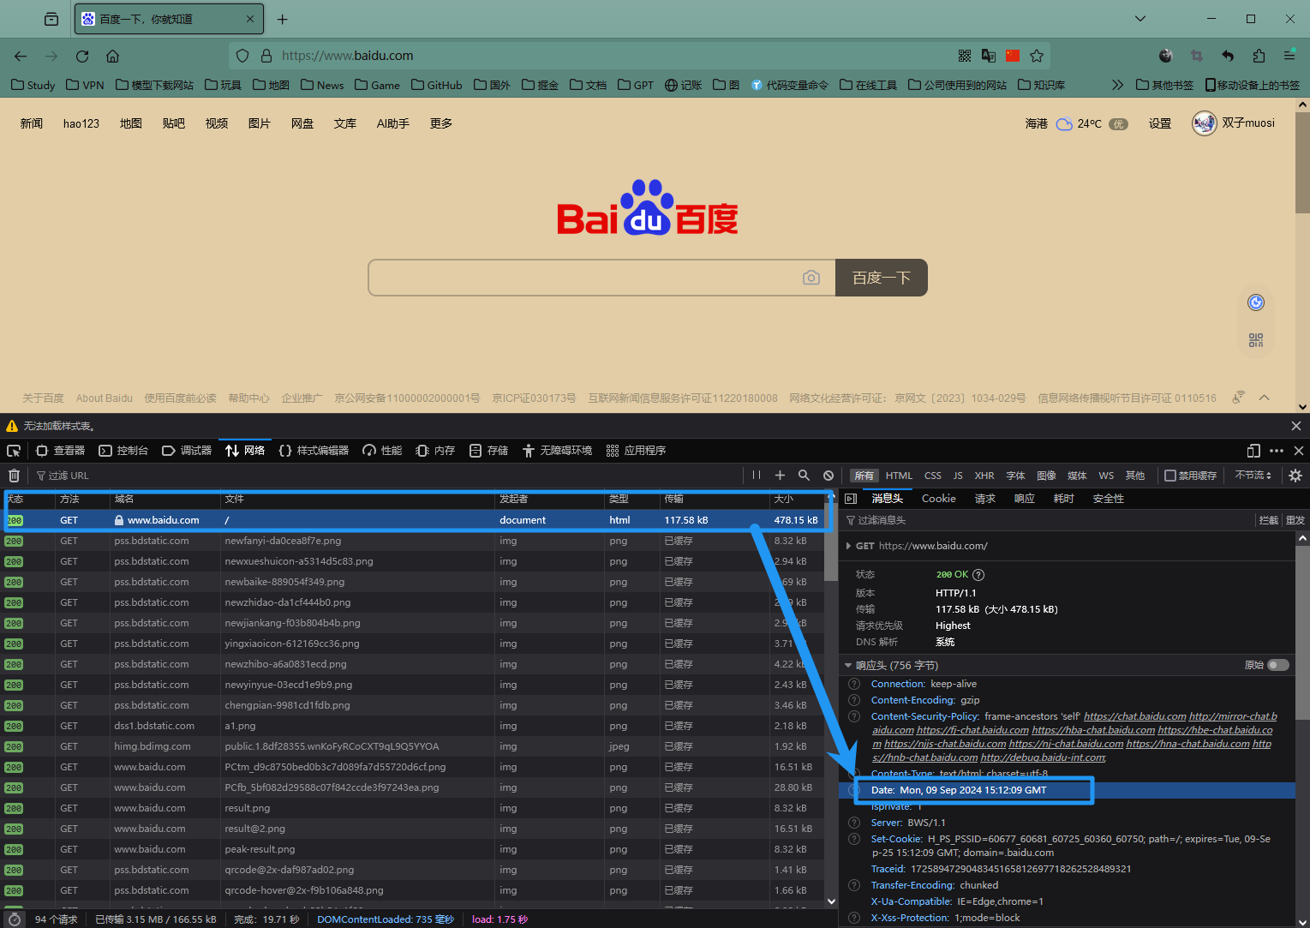The width and height of the screenshot is (1310, 928).
Task: Bookmark this page with star icon
Action: pyautogui.click(x=1037, y=56)
